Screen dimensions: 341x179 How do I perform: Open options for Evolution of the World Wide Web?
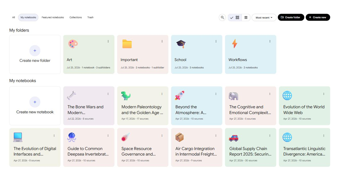(324, 94)
